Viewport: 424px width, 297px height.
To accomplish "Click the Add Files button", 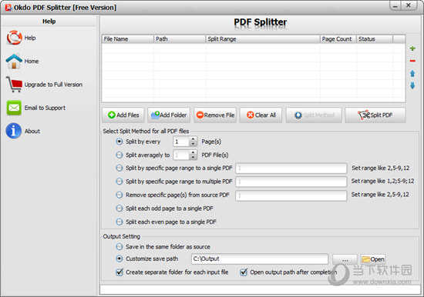I will click(x=123, y=115).
